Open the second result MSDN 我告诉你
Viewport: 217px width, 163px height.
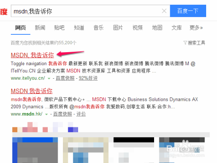tap(32, 91)
